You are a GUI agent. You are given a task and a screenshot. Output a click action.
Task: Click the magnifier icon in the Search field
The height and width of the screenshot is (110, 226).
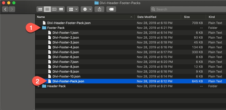coord(153,9)
